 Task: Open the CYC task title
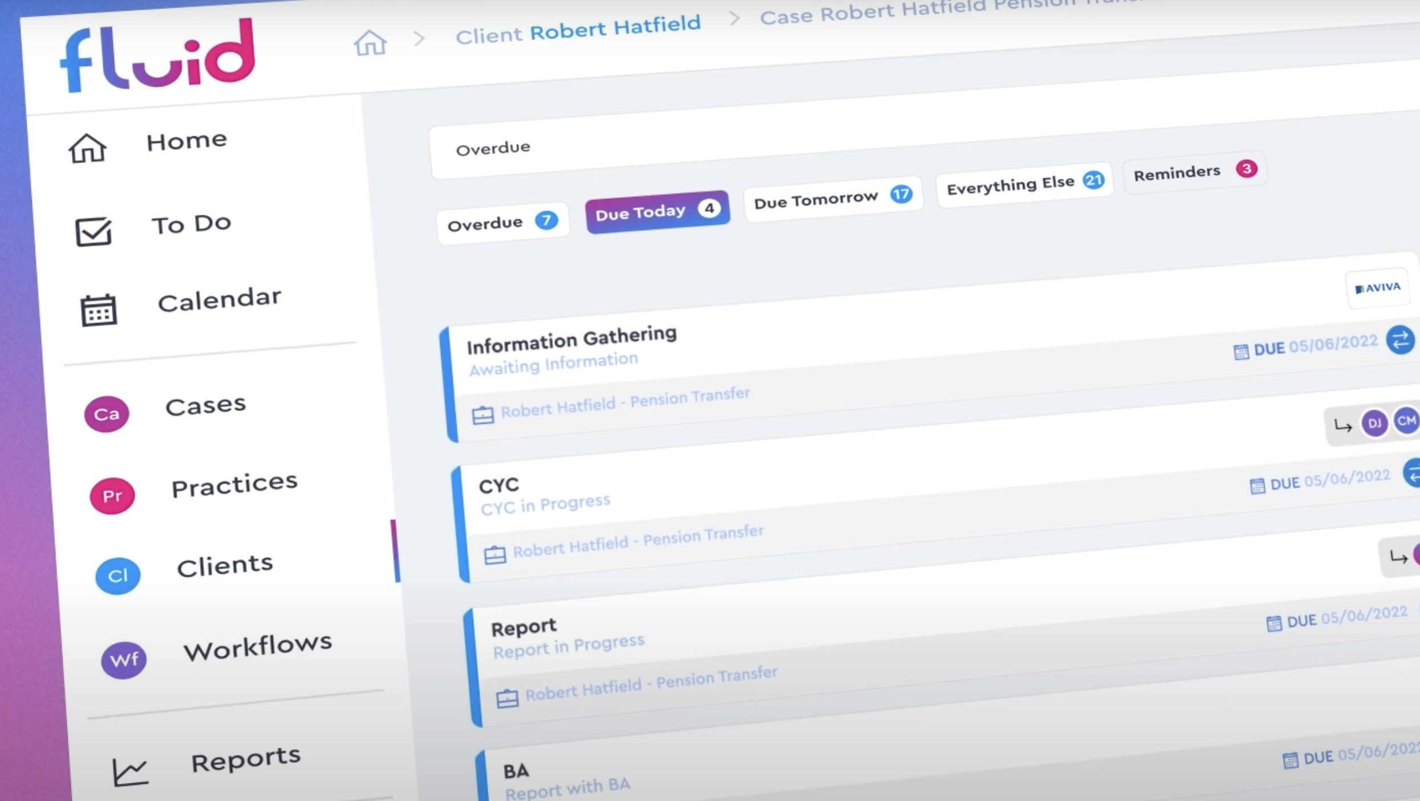pos(499,486)
